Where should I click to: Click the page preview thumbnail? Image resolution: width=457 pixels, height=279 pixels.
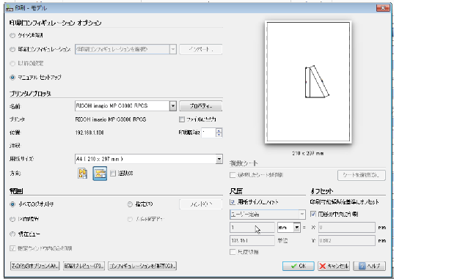coord(308,82)
